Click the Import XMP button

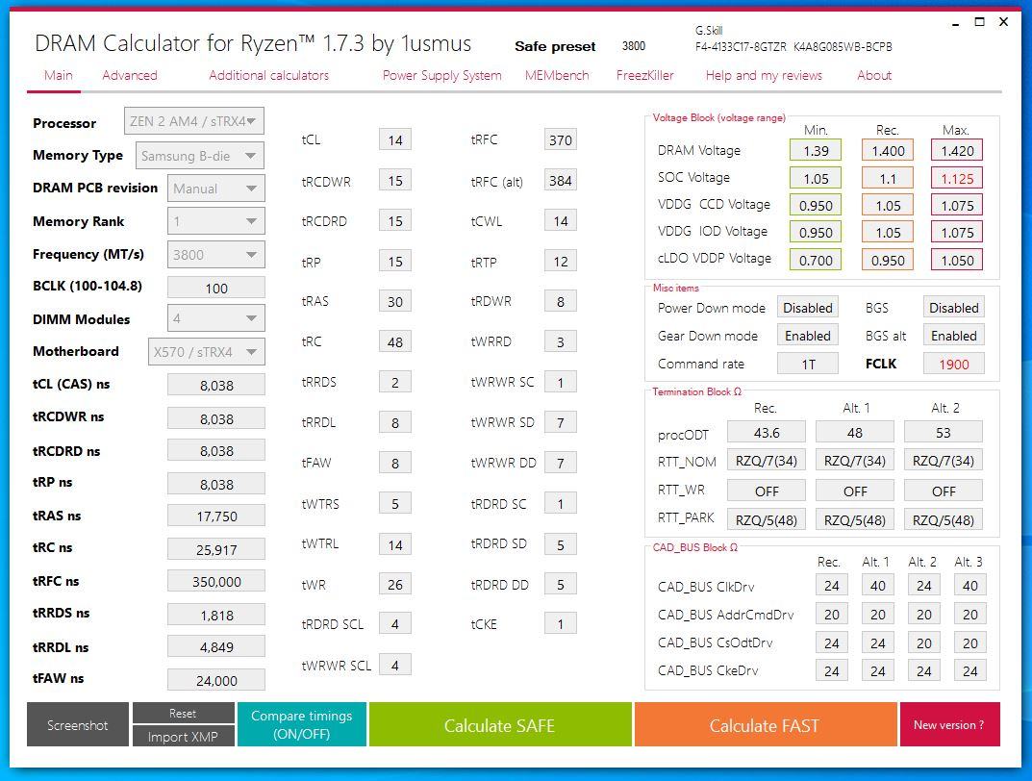(183, 736)
